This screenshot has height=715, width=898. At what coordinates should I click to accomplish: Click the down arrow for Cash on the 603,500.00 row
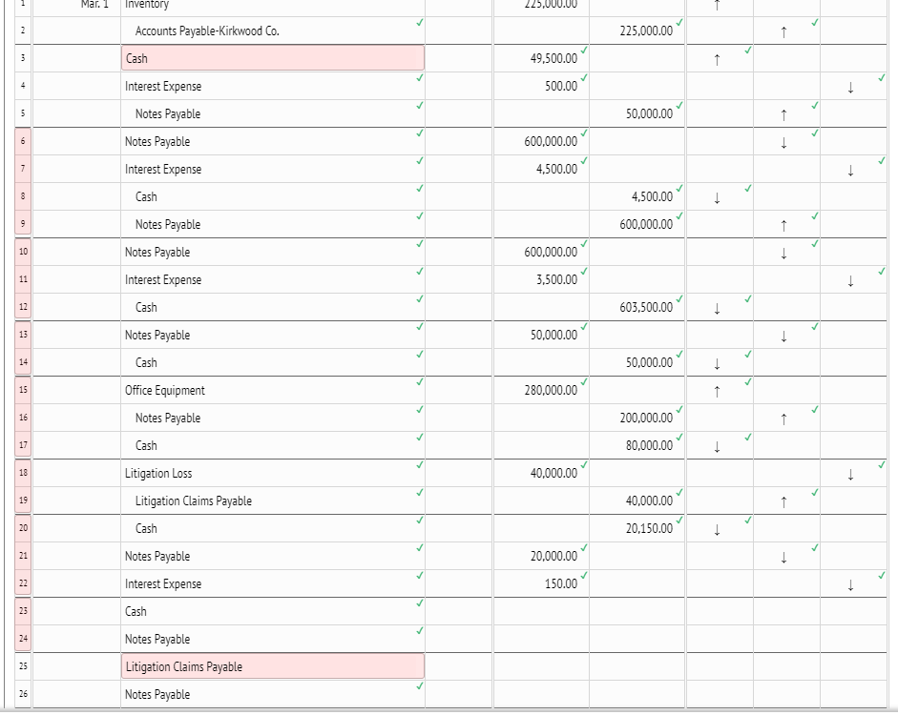point(717,307)
